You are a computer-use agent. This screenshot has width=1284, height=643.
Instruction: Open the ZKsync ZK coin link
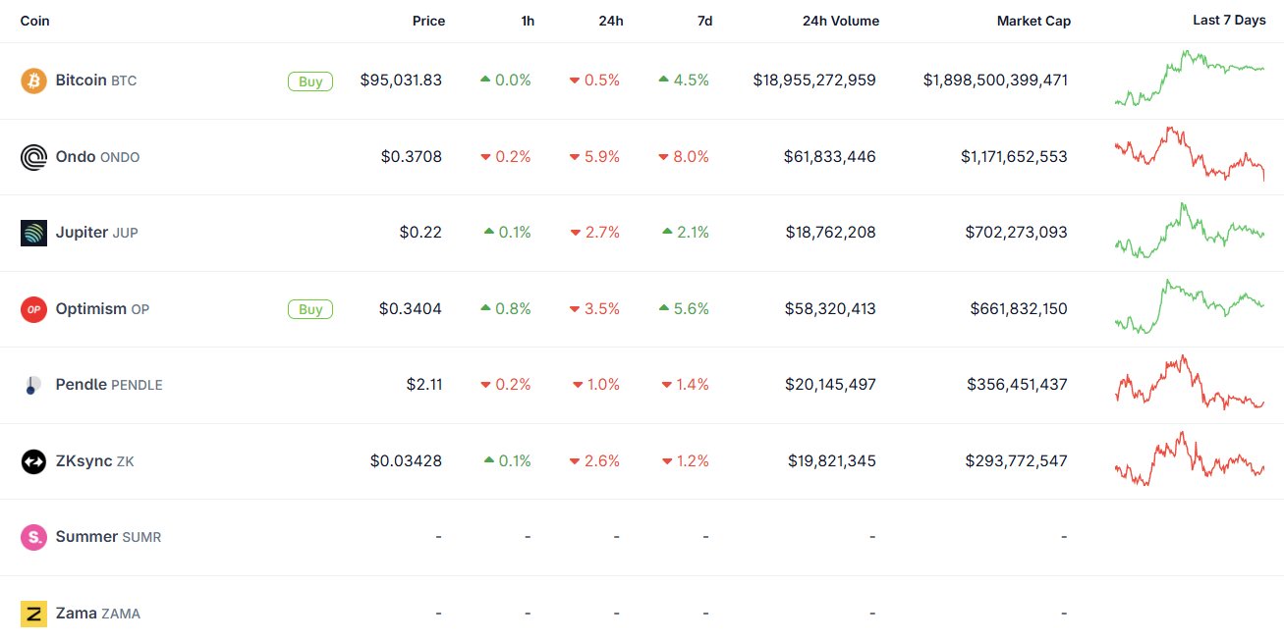coord(94,461)
